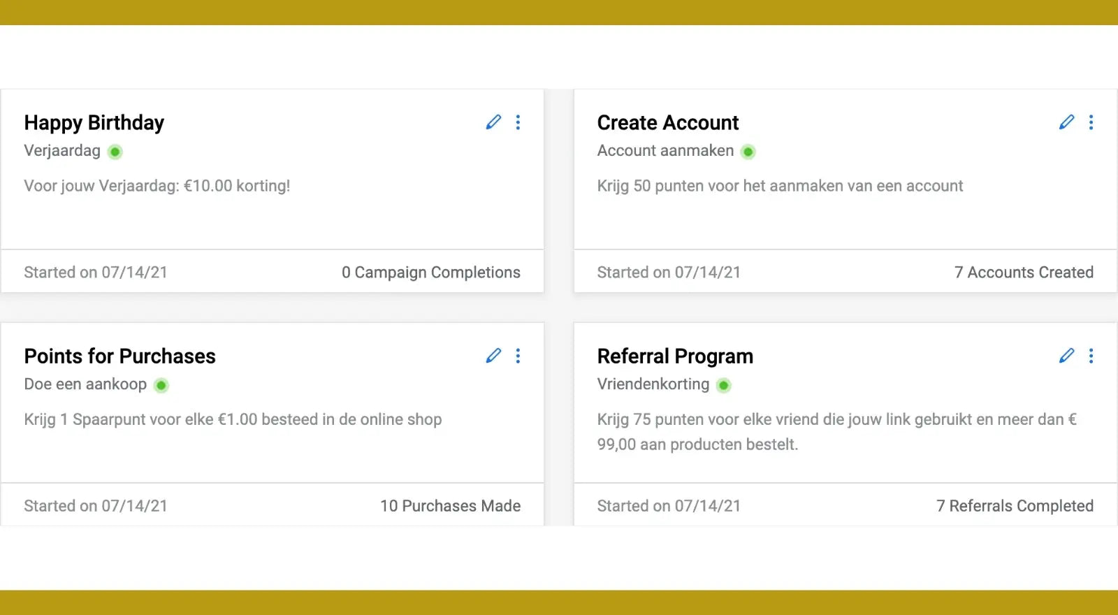
Task: Click the green status dot beside Vriendenkorting
Action: [724, 385]
